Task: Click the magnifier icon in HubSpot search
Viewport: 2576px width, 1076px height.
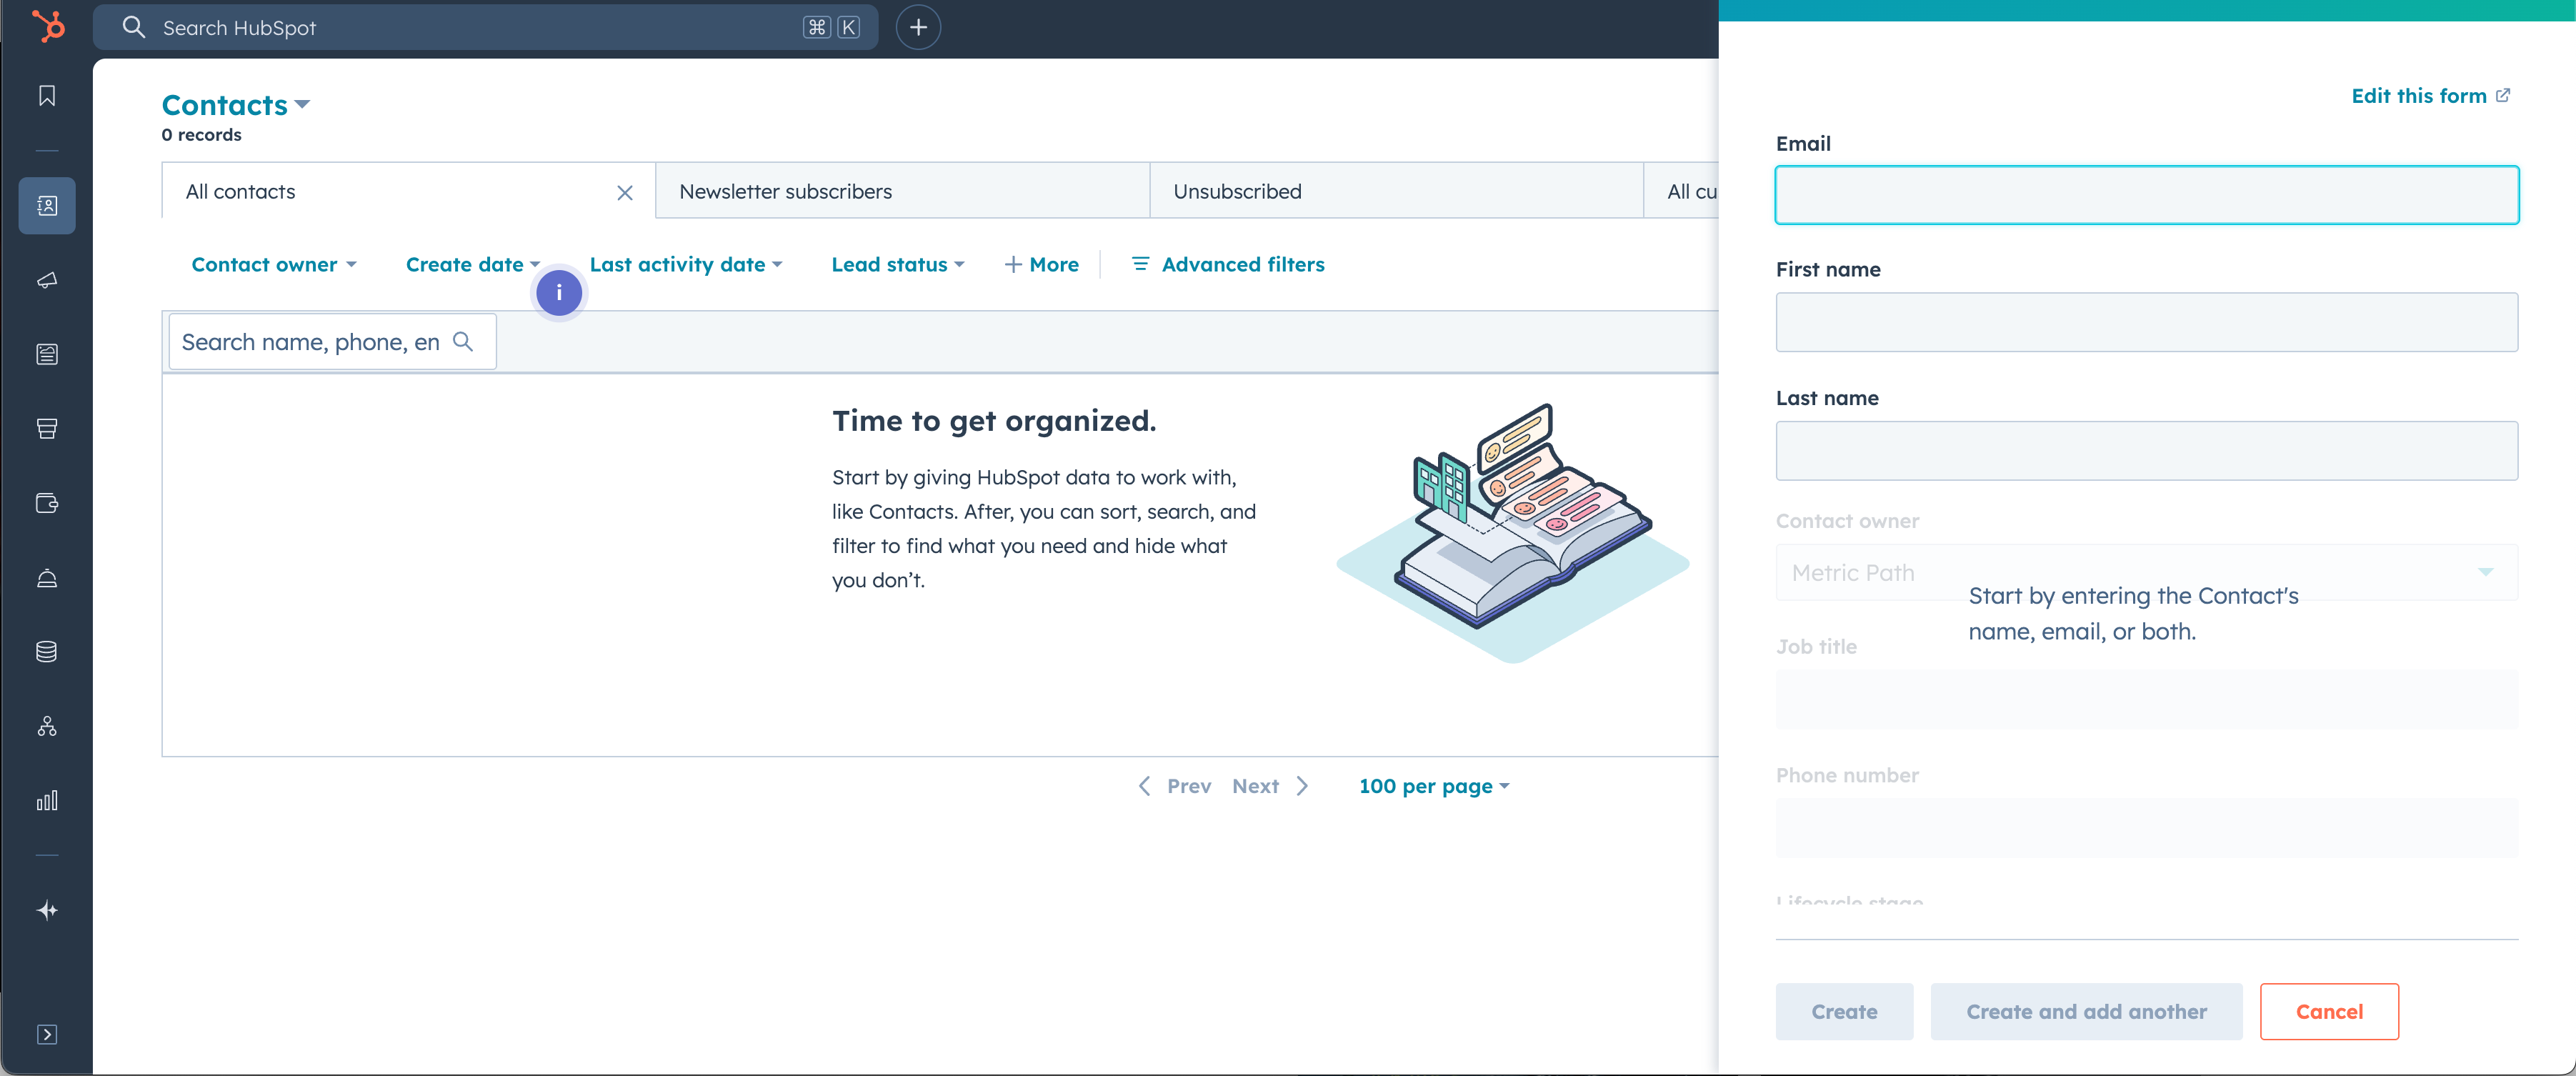Action: pos(134,27)
